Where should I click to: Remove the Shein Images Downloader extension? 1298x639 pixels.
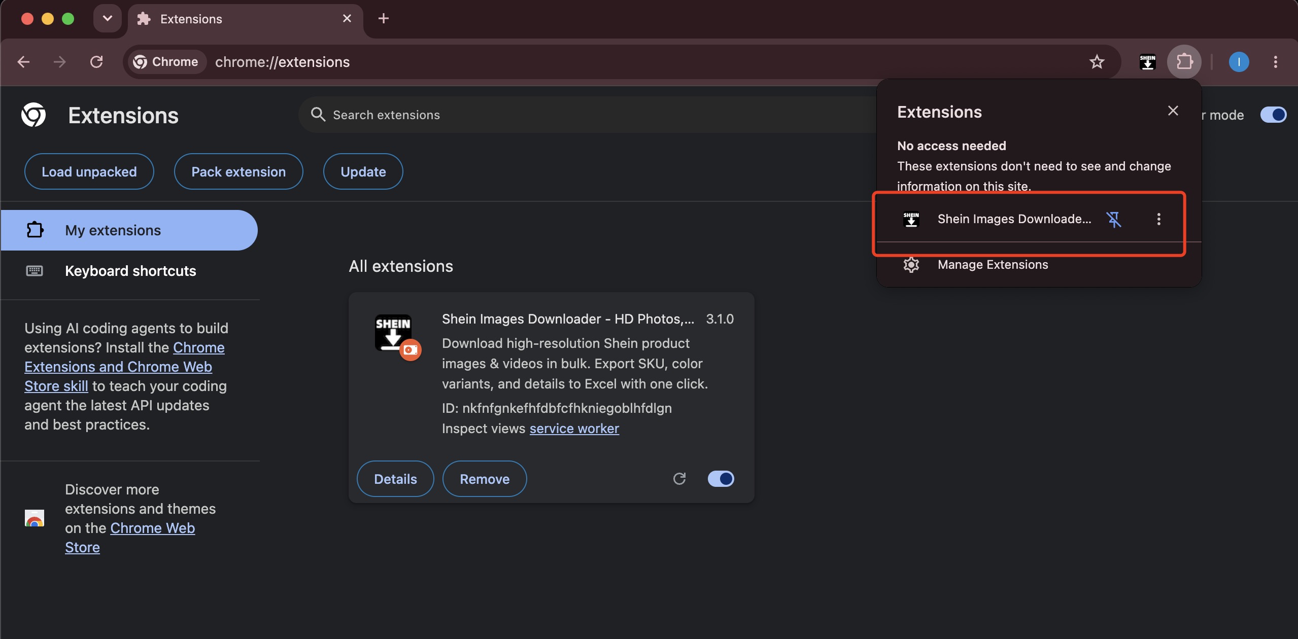[x=485, y=479]
